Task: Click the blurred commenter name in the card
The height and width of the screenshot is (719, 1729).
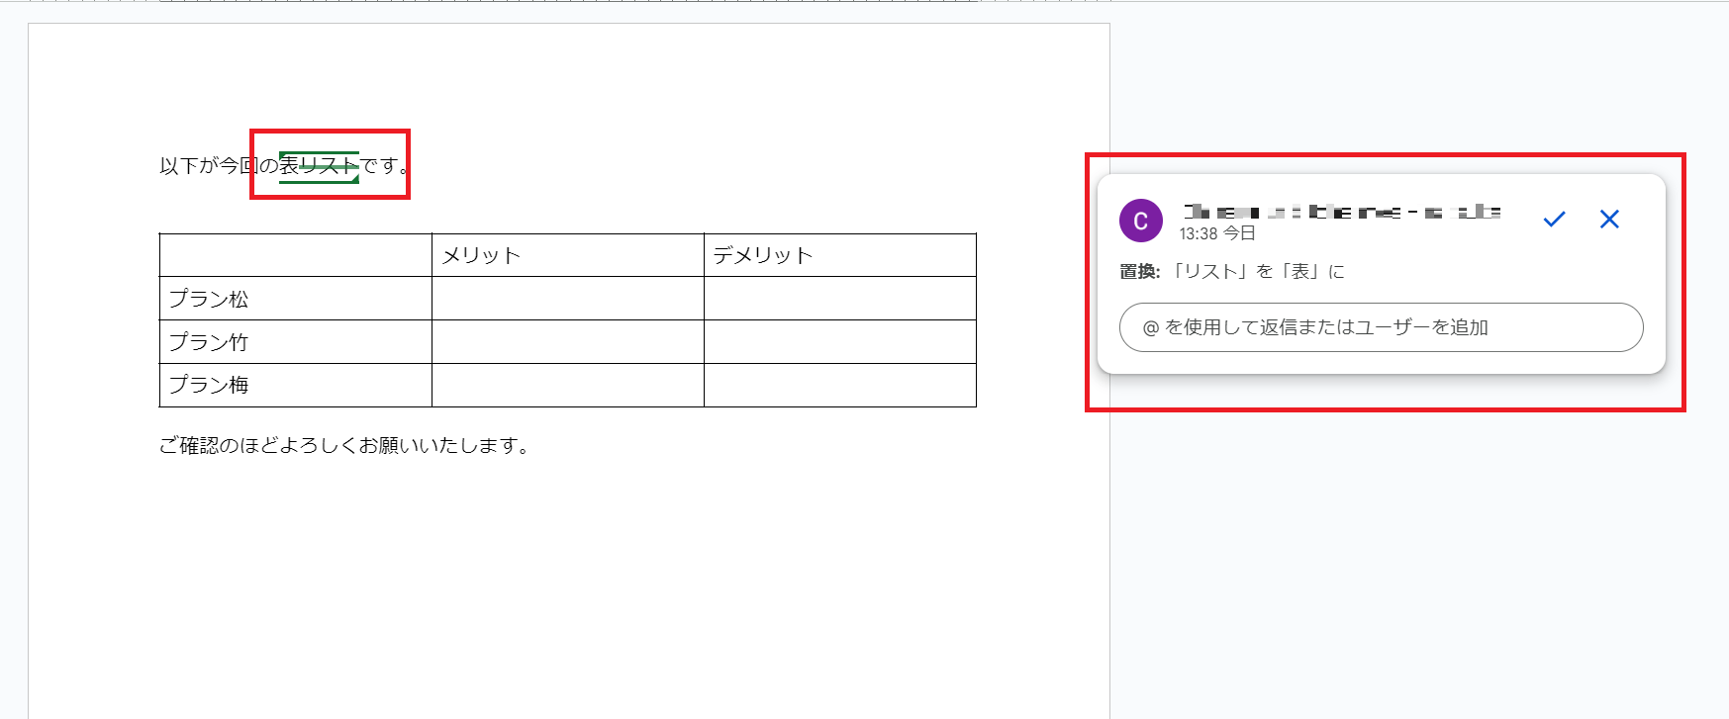Action: tap(1342, 212)
